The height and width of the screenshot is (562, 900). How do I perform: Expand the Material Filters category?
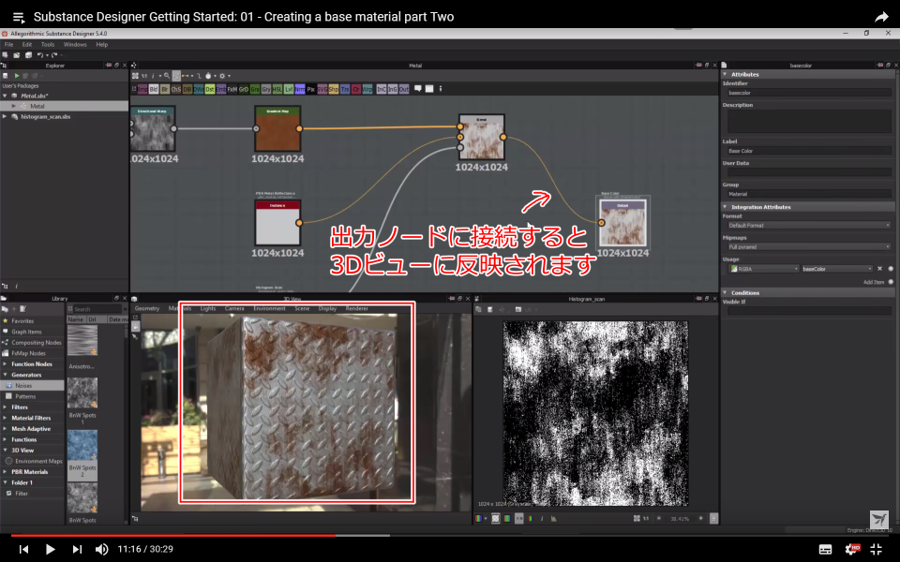(6, 418)
